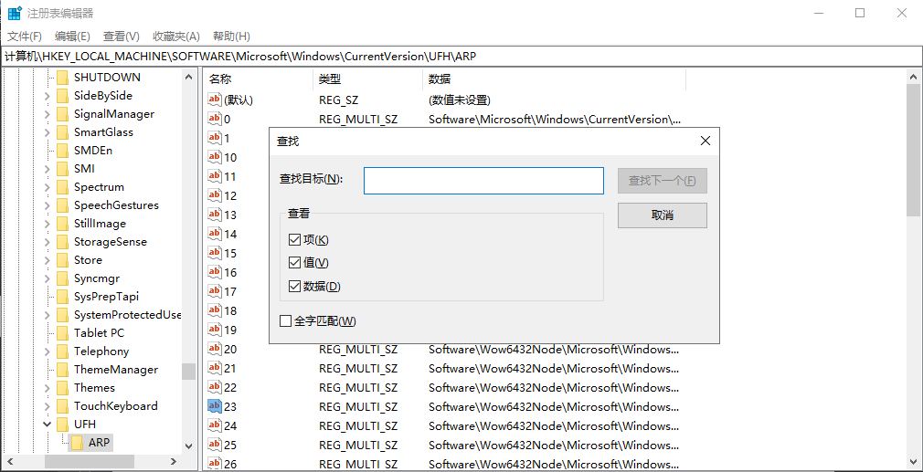Viewport: 923px width, 472px height.
Task: Click the string icon of value 26
Action: (x=215, y=464)
